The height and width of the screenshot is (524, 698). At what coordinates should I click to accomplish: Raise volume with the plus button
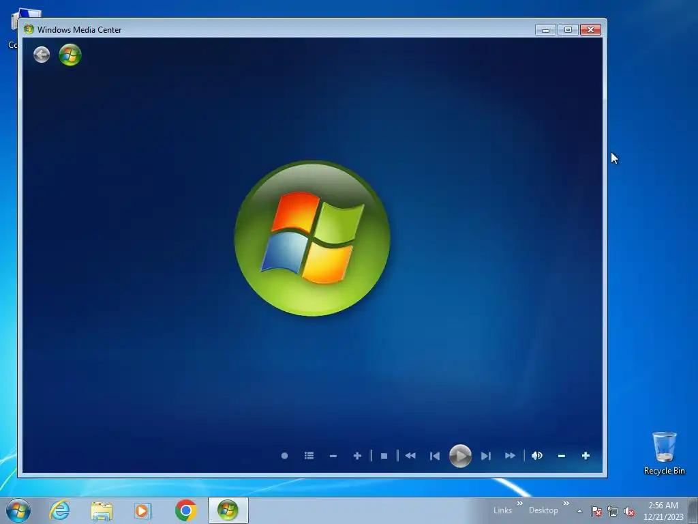coord(586,455)
